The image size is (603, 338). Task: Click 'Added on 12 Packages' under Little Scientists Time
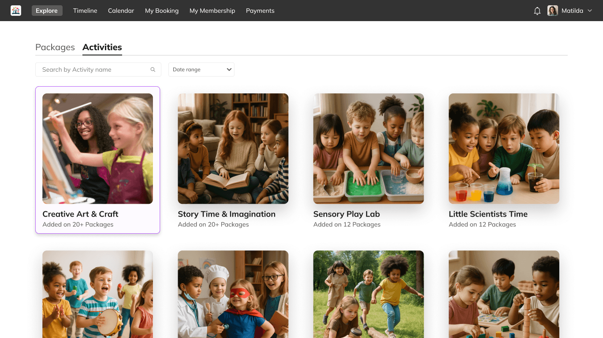point(482,224)
